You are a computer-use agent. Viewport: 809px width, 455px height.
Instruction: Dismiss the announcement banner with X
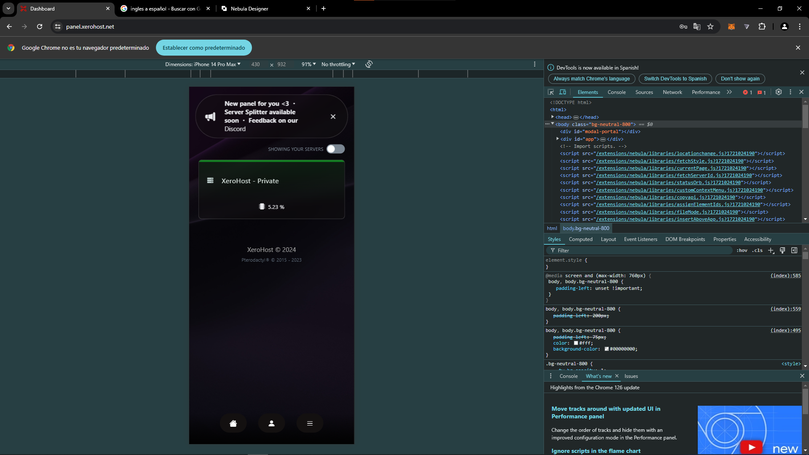(333, 116)
